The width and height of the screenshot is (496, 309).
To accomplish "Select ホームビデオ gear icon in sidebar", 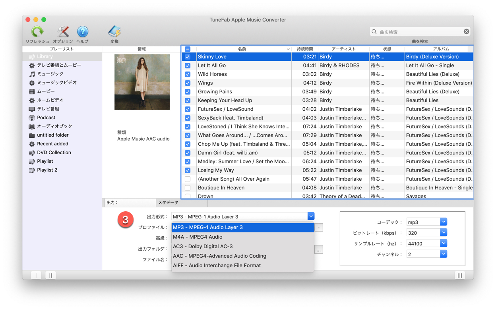I will 32,100.
